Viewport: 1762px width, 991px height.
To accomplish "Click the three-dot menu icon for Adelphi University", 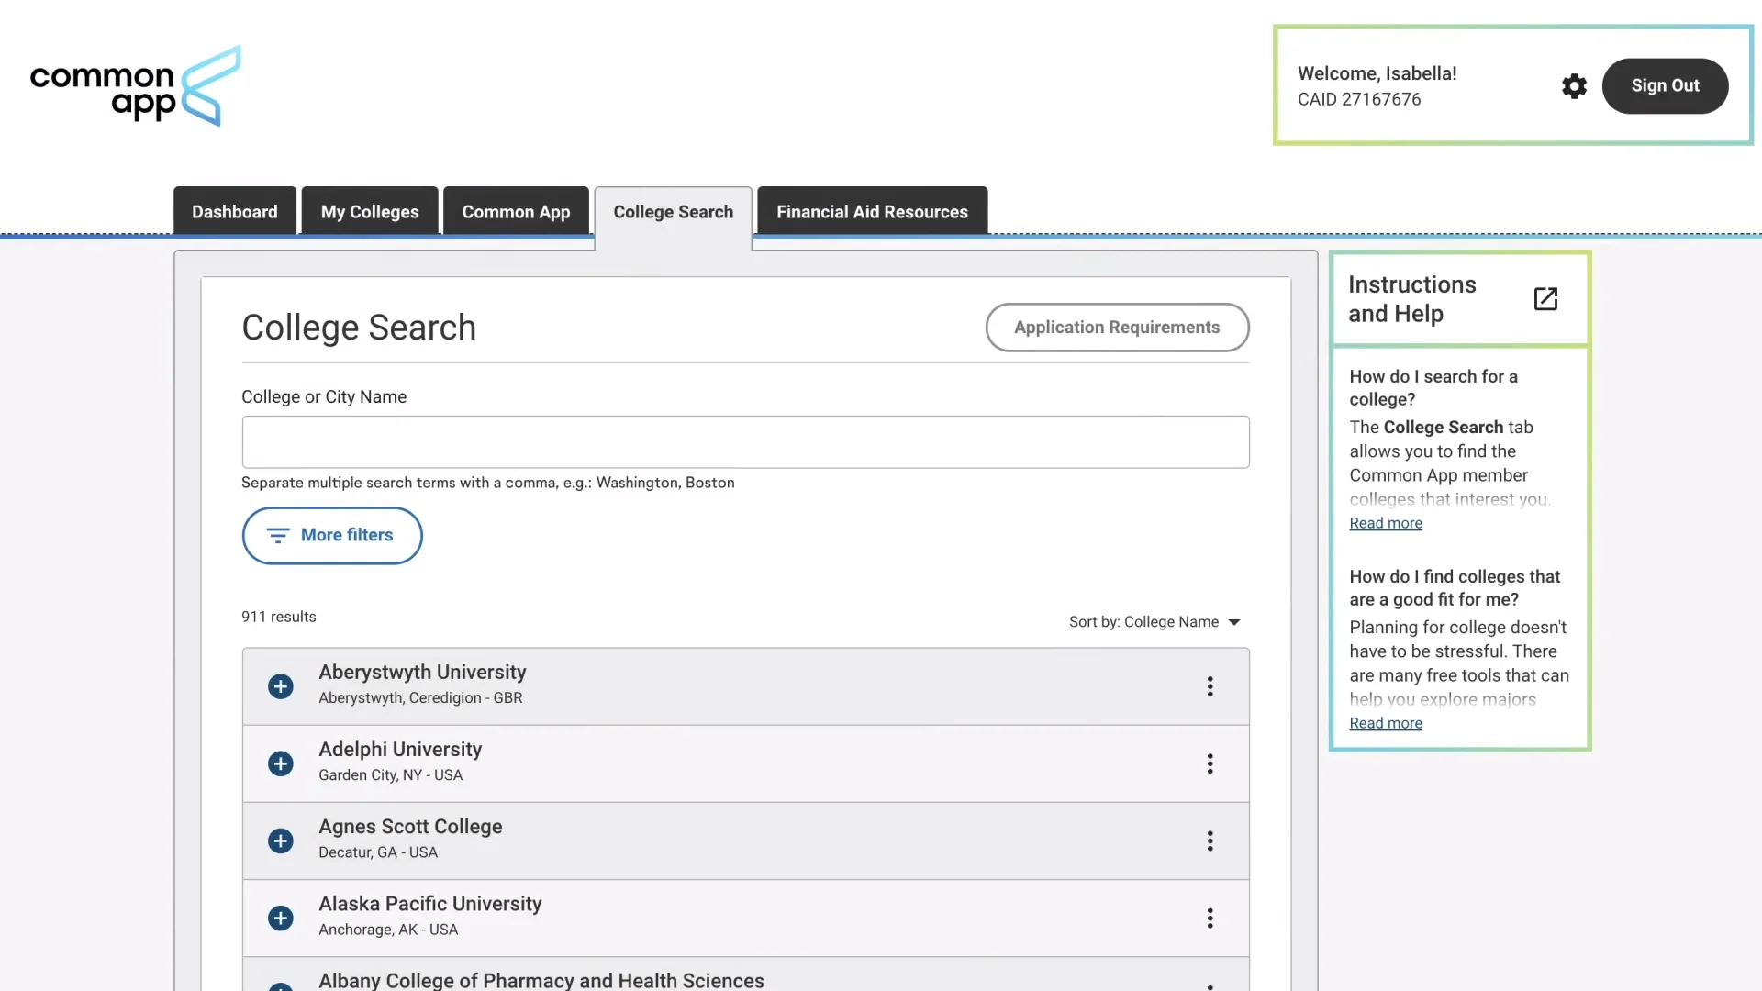I will pyautogui.click(x=1211, y=763).
